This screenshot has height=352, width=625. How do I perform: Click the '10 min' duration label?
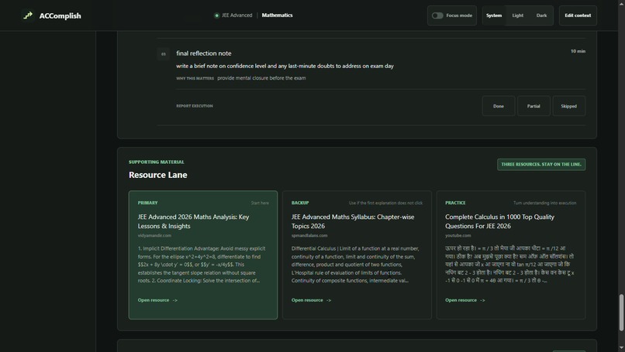coord(578,51)
